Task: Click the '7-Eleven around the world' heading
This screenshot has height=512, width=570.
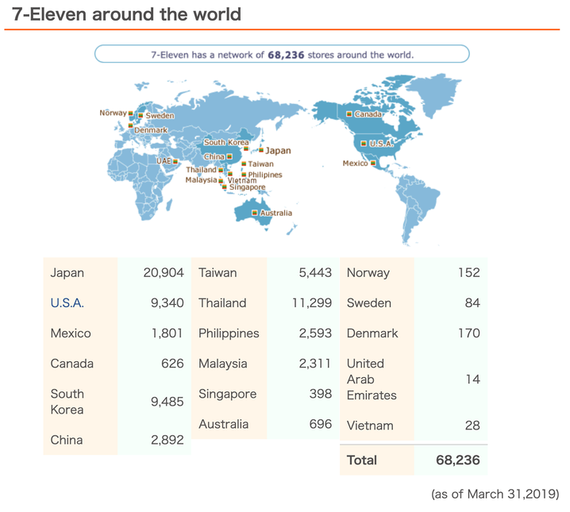Action: click(126, 14)
